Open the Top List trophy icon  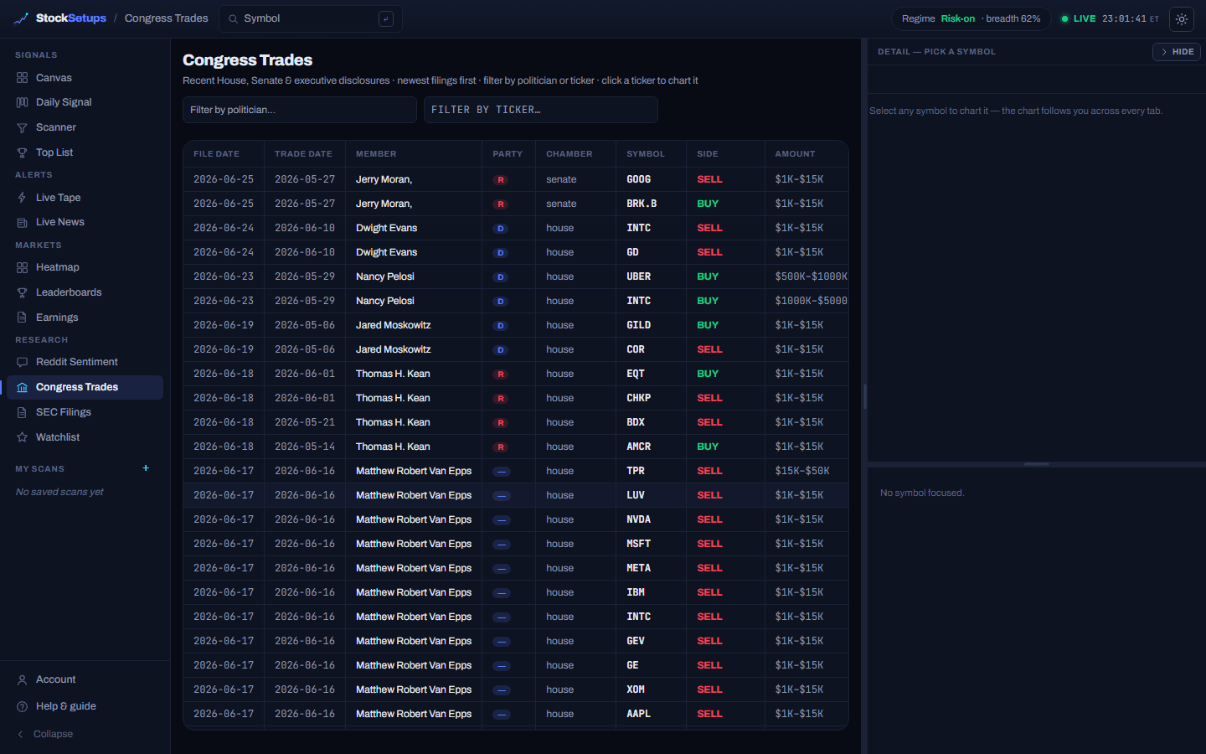[x=23, y=152]
